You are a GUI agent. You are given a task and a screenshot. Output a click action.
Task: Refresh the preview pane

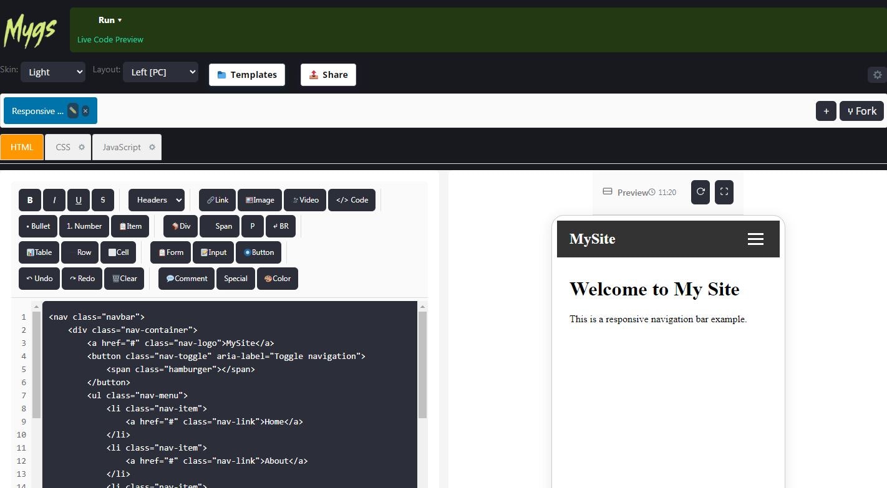coord(700,192)
